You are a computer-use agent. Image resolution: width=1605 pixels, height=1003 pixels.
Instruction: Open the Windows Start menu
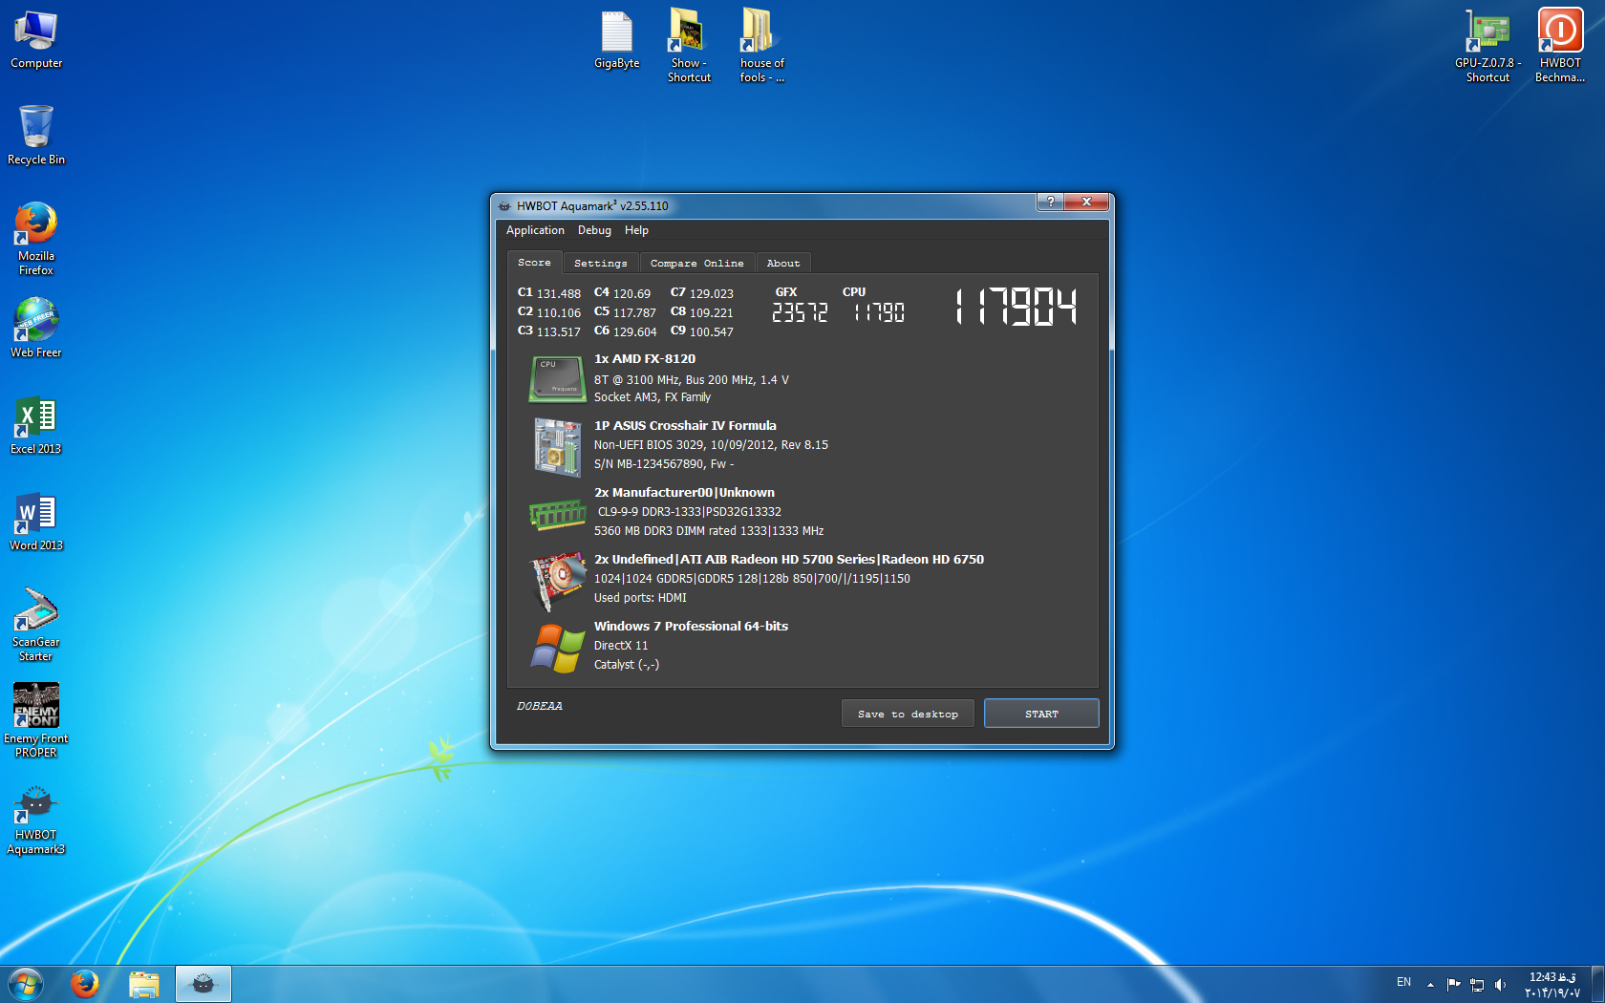[26, 984]
